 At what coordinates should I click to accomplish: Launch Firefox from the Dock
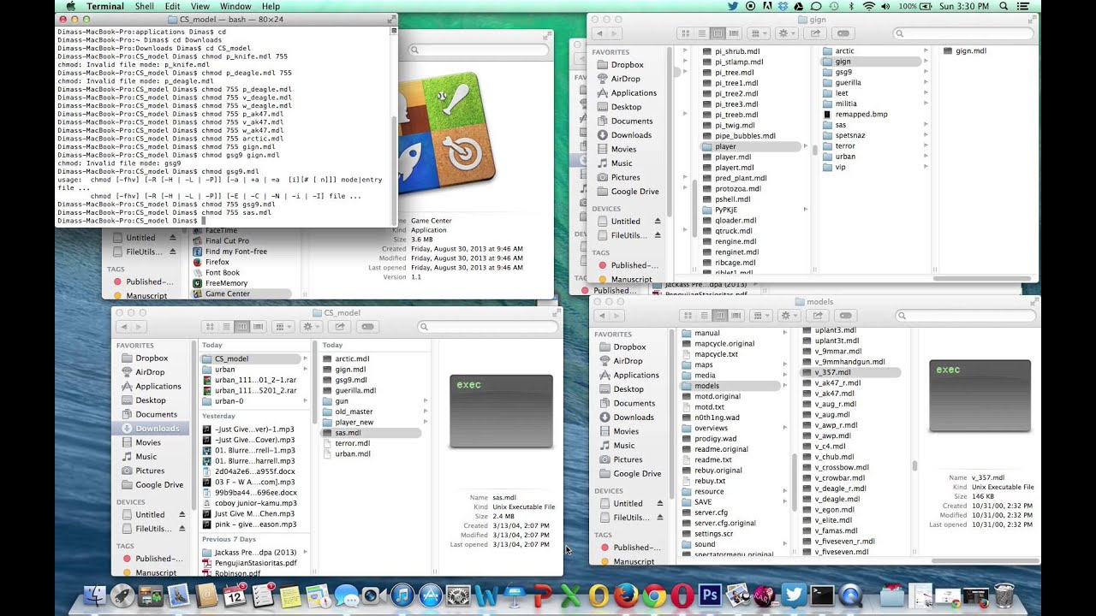coord(626,596)
